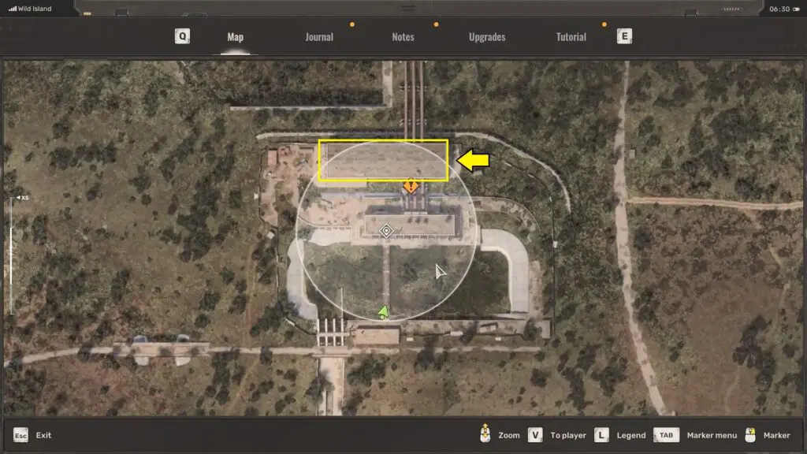Click the mouse Marker icon
This screenshot has height=454, width=807.
click(751, 434)
